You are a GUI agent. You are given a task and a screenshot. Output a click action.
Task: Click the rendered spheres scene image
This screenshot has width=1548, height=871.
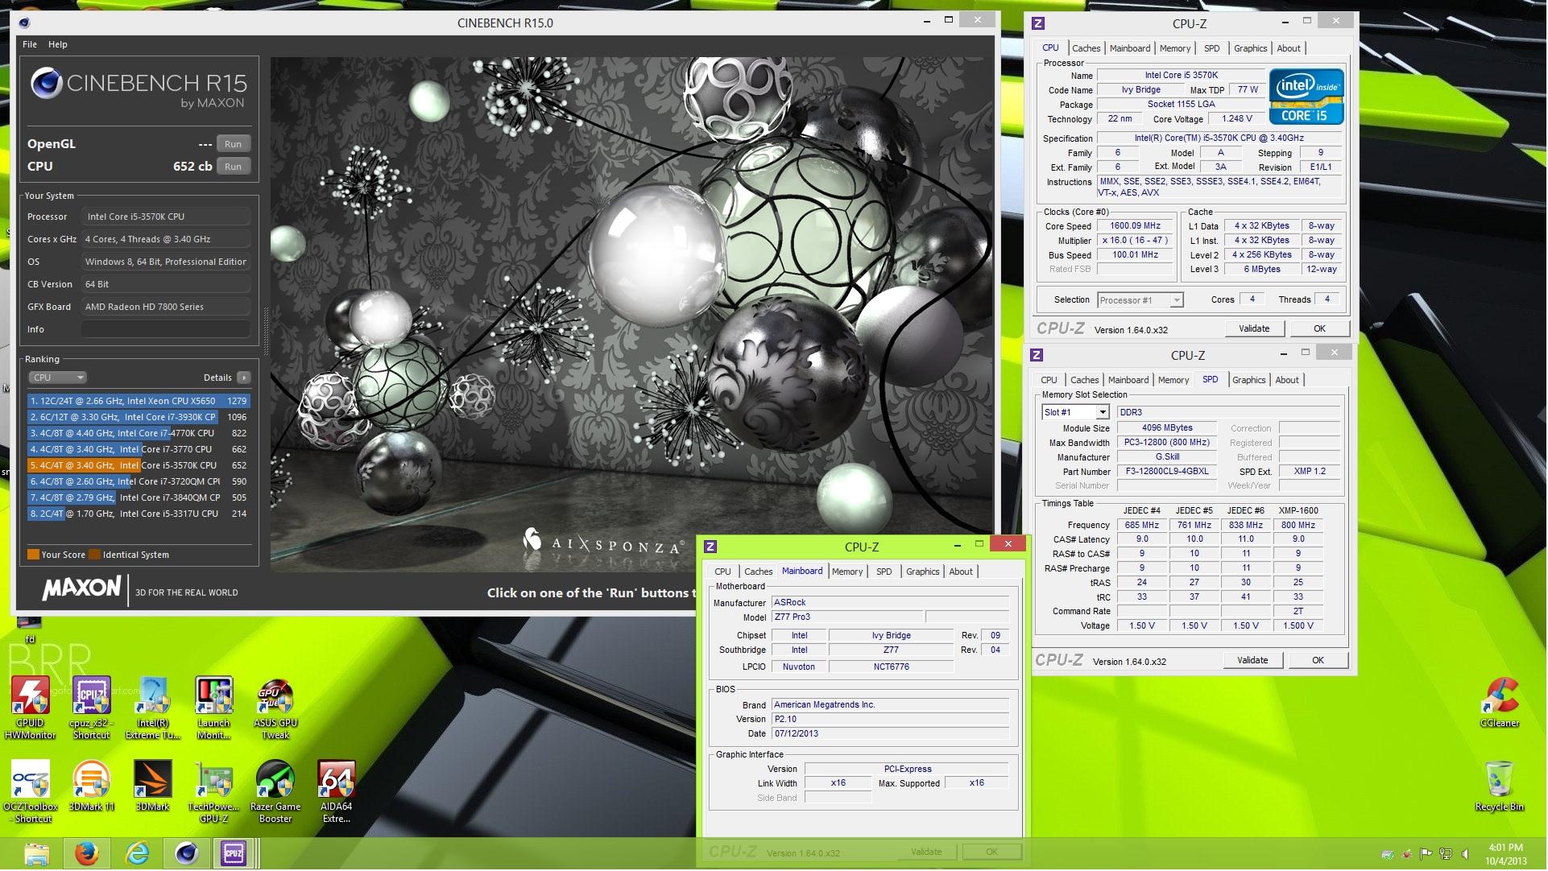tap(633, 314)
